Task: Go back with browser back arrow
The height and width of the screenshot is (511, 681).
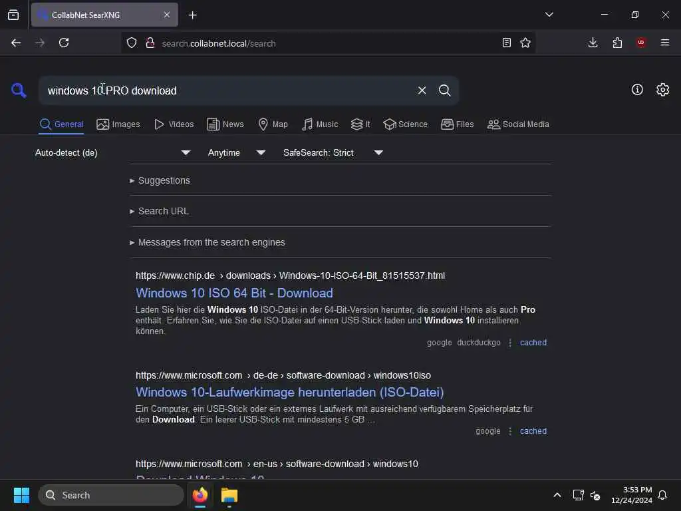Action: (16, 43)
